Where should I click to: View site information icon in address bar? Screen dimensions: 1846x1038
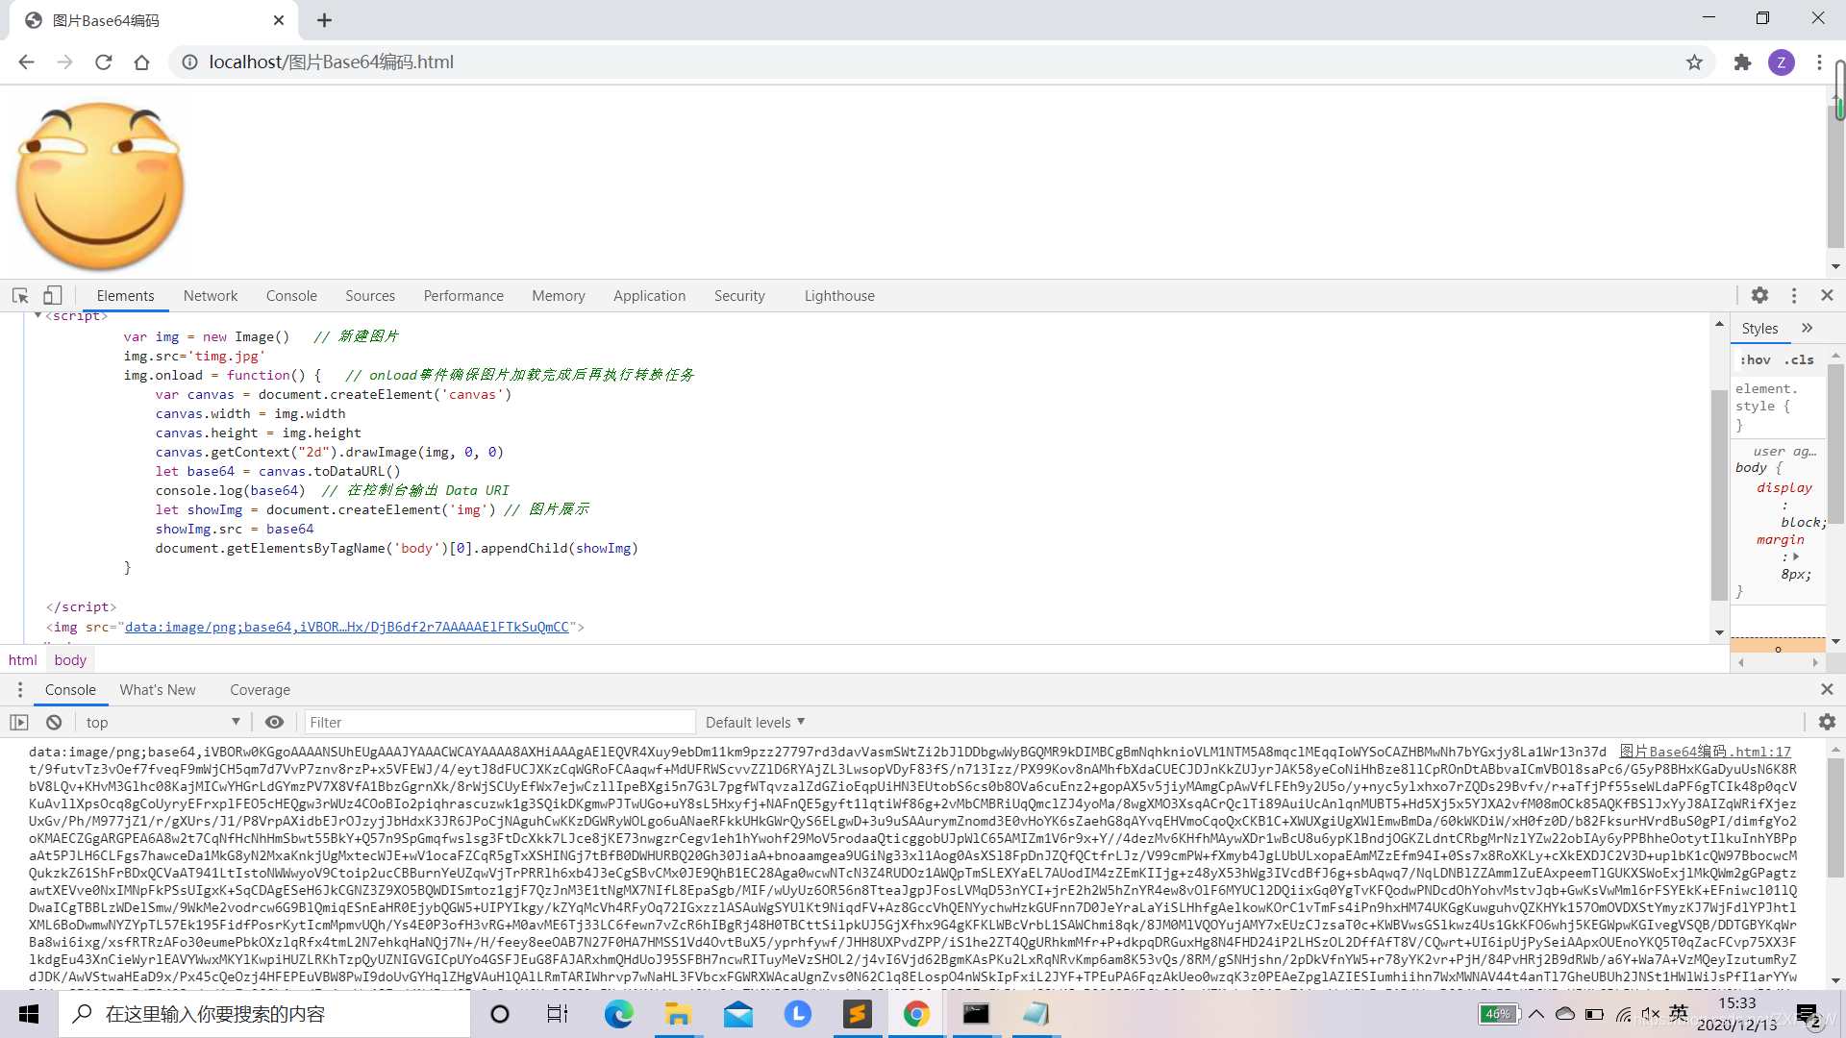click(x=190, y=62)
